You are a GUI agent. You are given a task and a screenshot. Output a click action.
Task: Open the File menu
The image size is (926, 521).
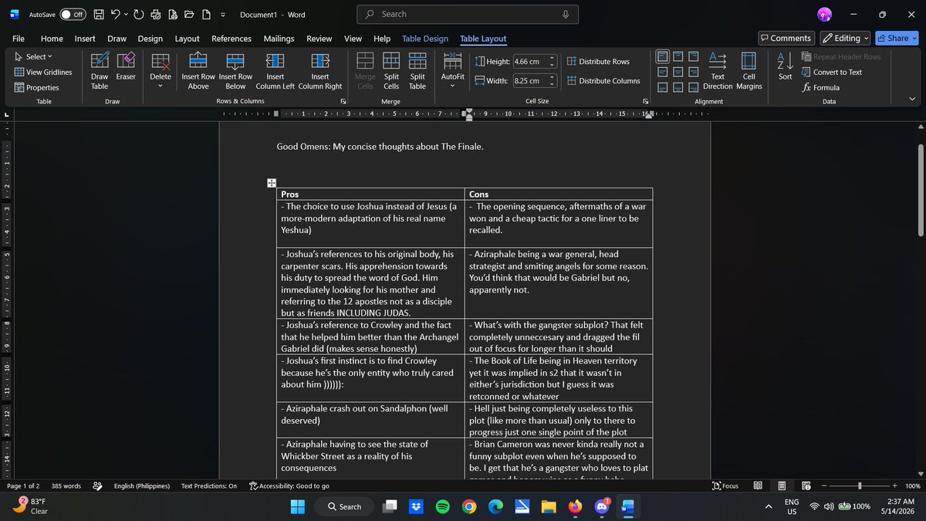[19, 39]
